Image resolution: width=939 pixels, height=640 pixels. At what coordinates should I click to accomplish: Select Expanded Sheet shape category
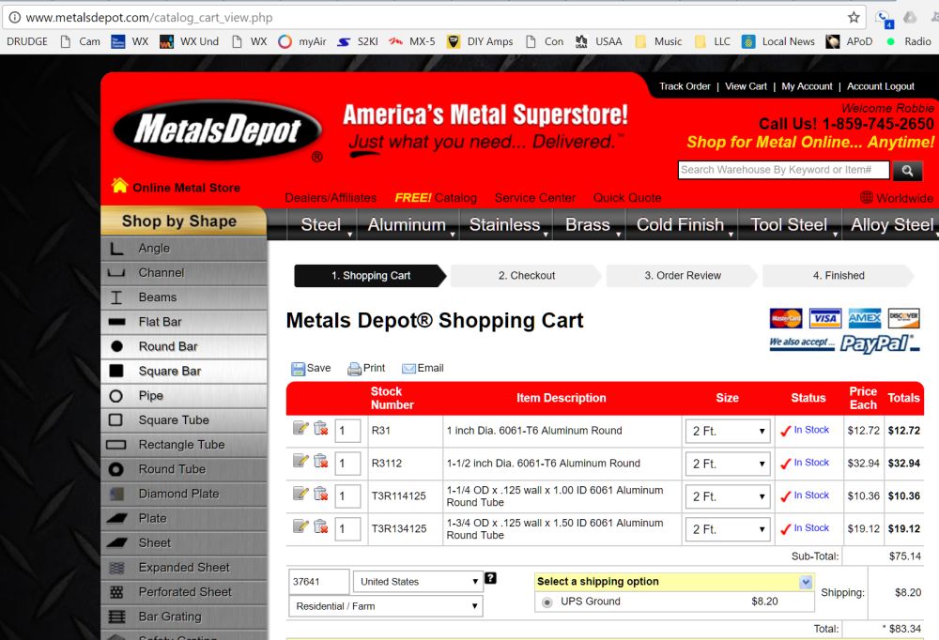pos(184,568)
